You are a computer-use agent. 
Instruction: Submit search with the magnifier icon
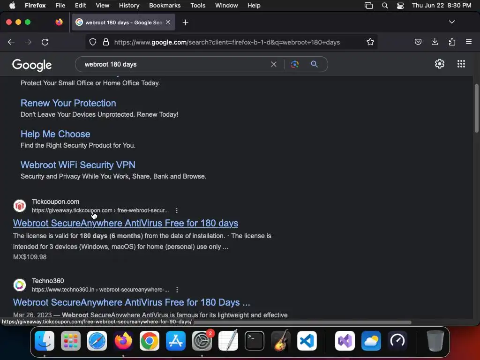click(x=314, y=64)
